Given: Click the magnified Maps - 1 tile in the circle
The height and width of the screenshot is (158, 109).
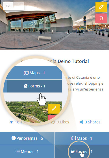Looking at the screenshot, I should pos(34,73).
